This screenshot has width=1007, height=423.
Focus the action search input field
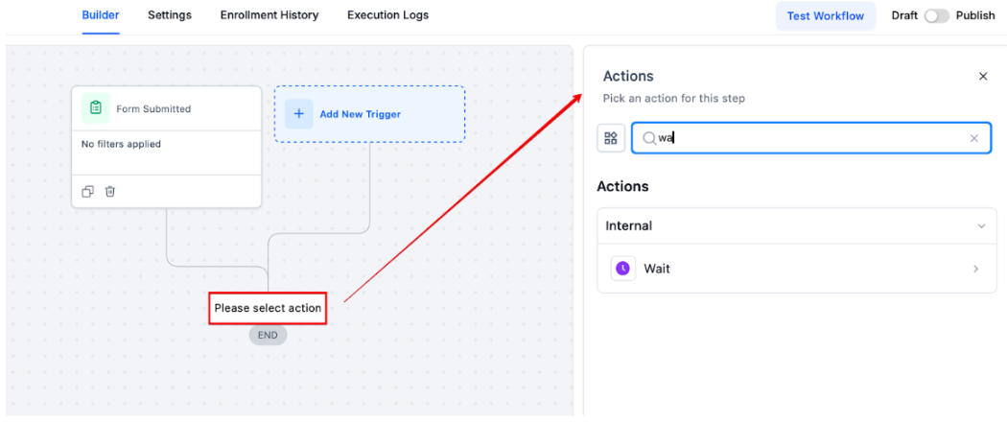tap(811, 138)
